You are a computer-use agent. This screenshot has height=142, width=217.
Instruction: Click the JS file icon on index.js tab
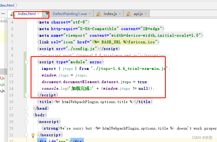tap(98, 14)
